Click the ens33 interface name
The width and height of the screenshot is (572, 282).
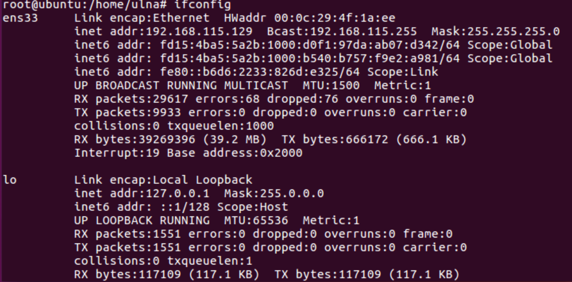point(20,18)
